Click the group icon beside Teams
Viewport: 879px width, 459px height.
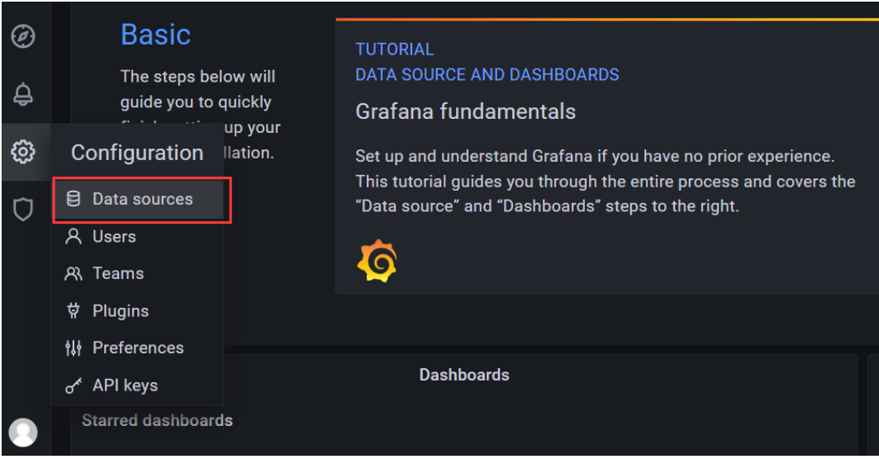pyautogui.click(x=74, y=273)
